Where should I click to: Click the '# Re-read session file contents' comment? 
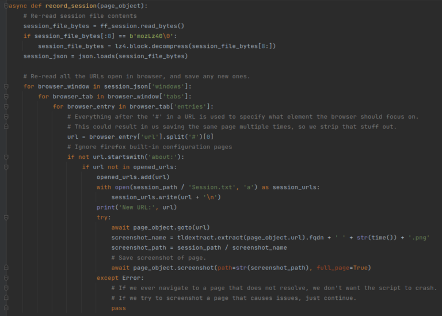pyautogui.click(x=80, y=16)
